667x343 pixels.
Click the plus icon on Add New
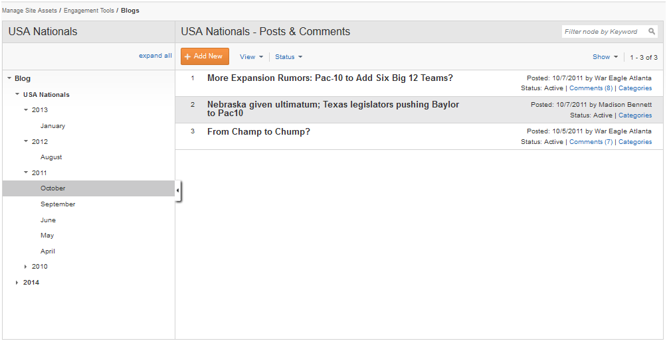coord(187,56)
